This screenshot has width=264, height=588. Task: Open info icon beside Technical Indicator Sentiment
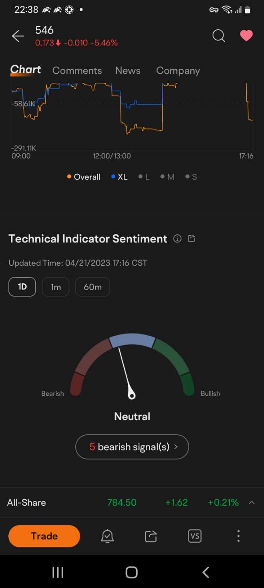[177, 239]
